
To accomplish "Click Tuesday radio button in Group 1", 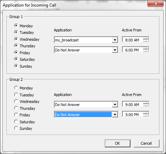I will [x=16, y=32].
